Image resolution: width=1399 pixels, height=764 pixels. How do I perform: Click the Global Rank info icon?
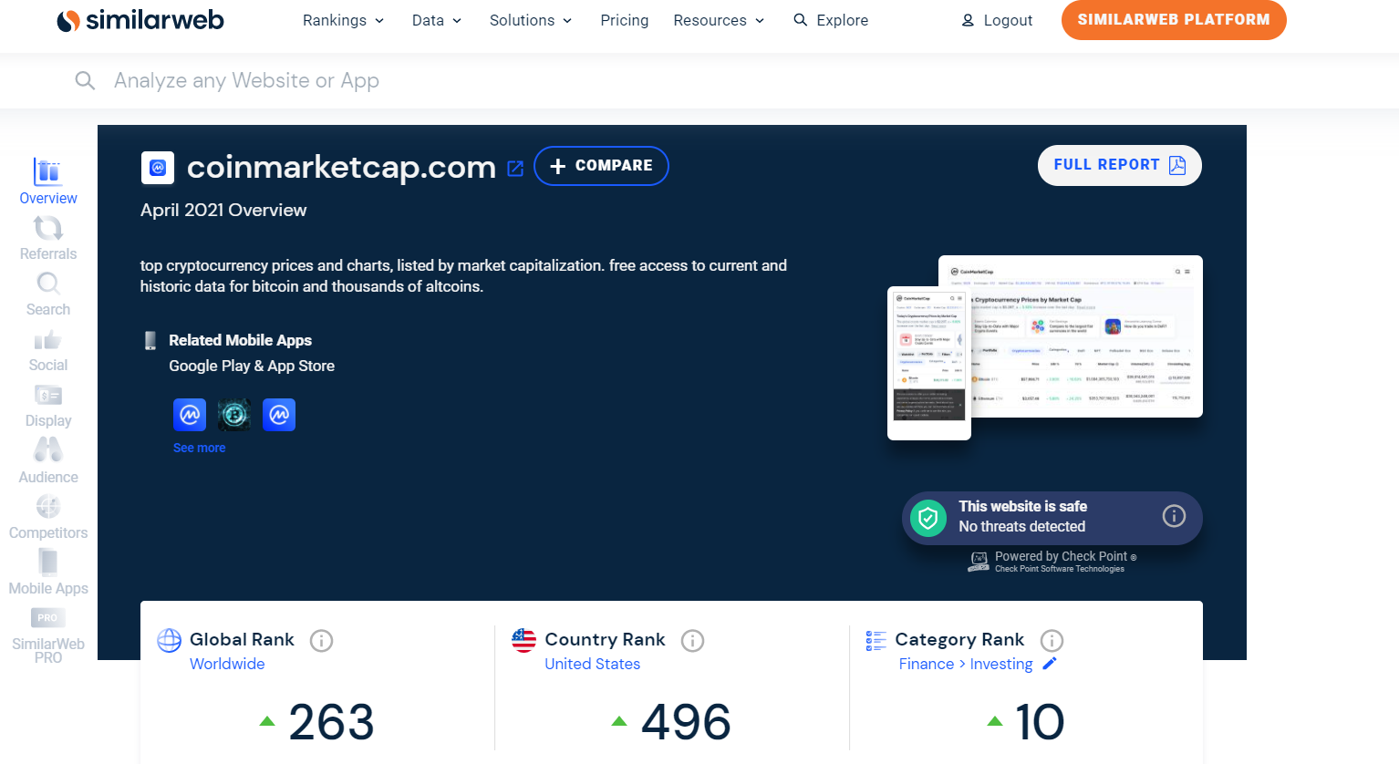click(321, 641)
